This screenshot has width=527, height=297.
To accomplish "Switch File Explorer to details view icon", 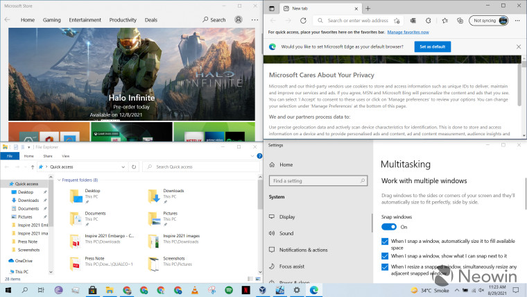I will point(250,279).
